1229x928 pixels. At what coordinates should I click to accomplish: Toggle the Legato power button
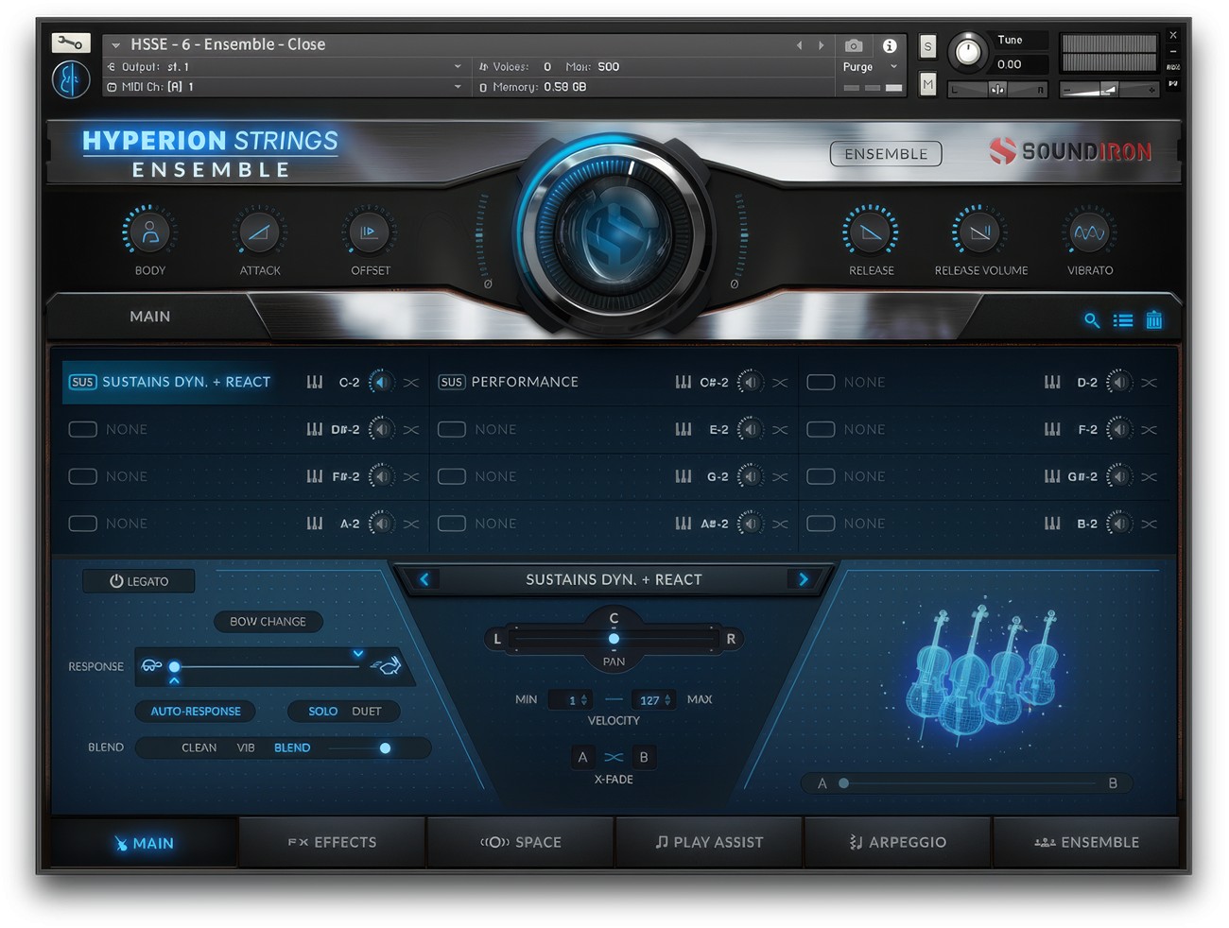[x=139, y=581]
